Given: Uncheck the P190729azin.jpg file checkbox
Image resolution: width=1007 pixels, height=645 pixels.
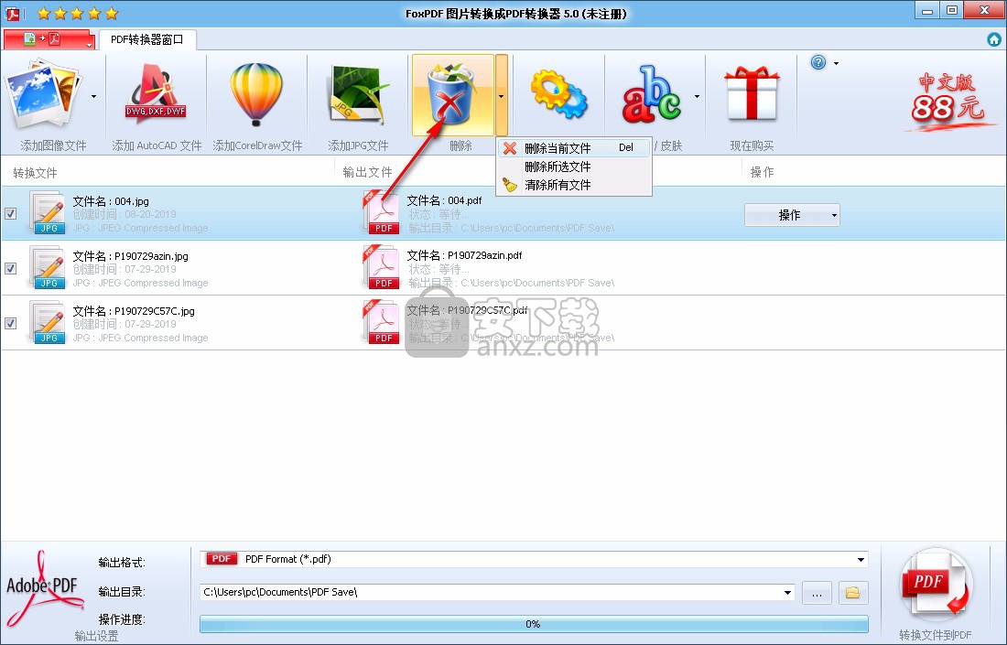Looking at the screenshot, I should [x=10, y=268].
